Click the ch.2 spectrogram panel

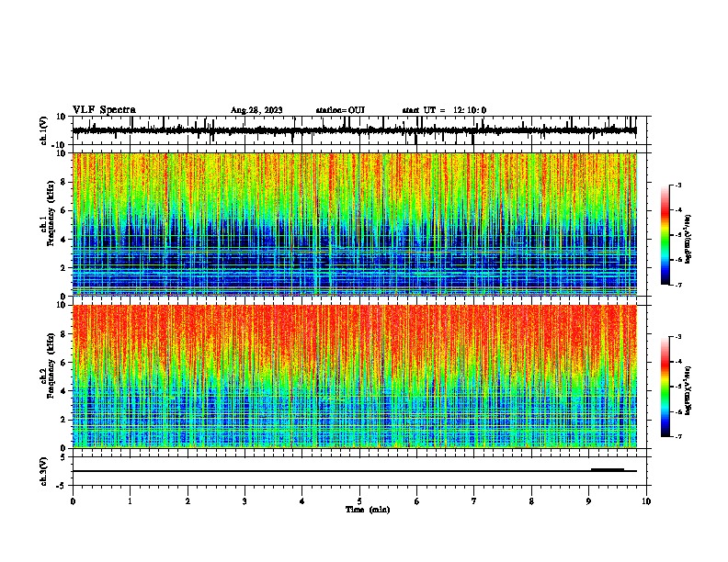355,377
